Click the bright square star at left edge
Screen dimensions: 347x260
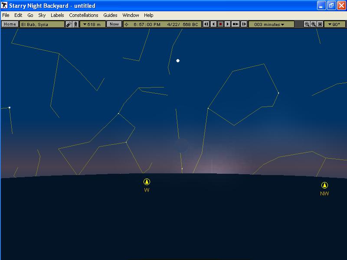[x=10, y=107]
